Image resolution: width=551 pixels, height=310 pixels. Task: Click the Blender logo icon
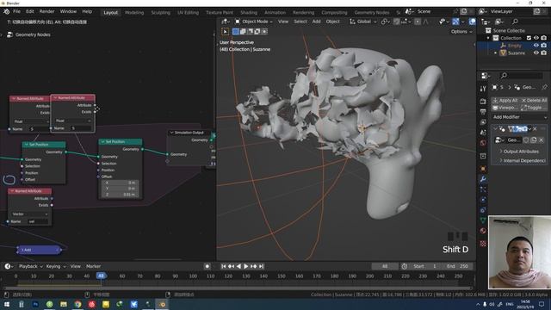point(6,11)
